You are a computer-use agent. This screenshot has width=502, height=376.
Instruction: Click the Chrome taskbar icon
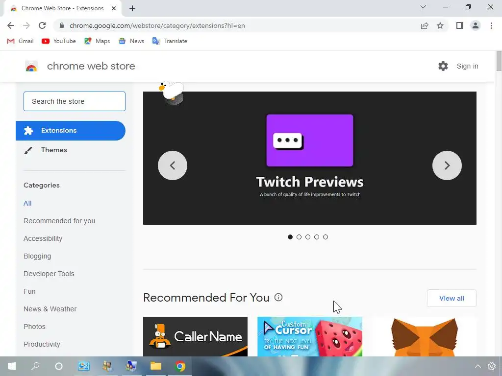click(180, 366)
